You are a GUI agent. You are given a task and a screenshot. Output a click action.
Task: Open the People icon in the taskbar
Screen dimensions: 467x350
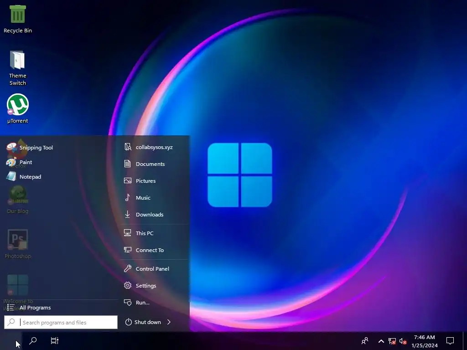(365, 341)
